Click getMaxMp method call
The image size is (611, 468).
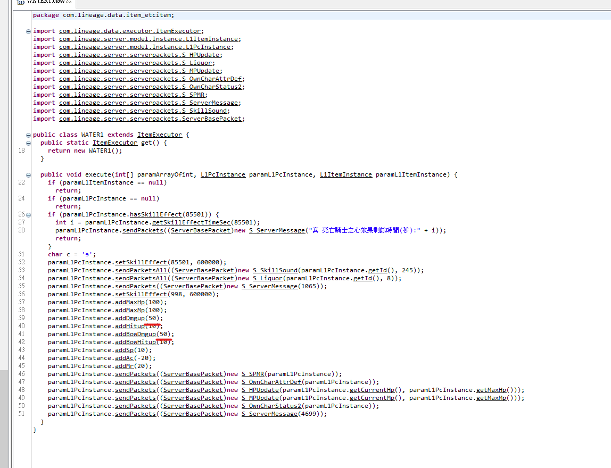(x=491, y=398)
